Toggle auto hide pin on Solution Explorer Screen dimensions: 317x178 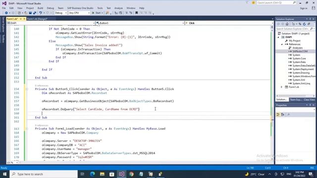310,19
